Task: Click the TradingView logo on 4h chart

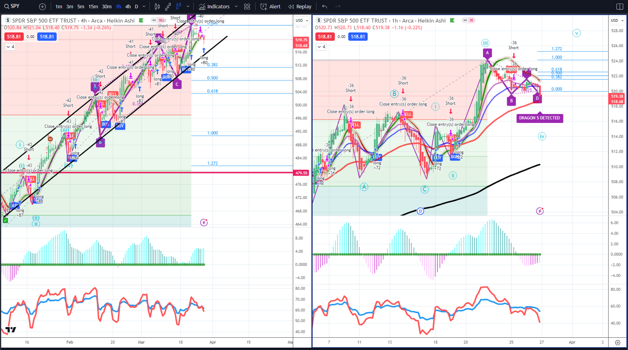Action: pyautogui.click(x=11, y=330)
